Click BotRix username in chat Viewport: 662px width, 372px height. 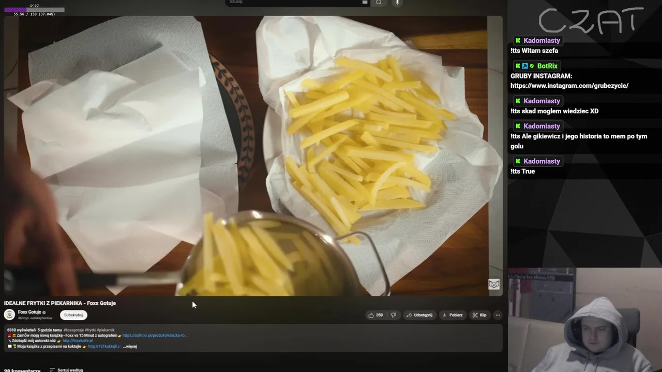pos(547,66)
